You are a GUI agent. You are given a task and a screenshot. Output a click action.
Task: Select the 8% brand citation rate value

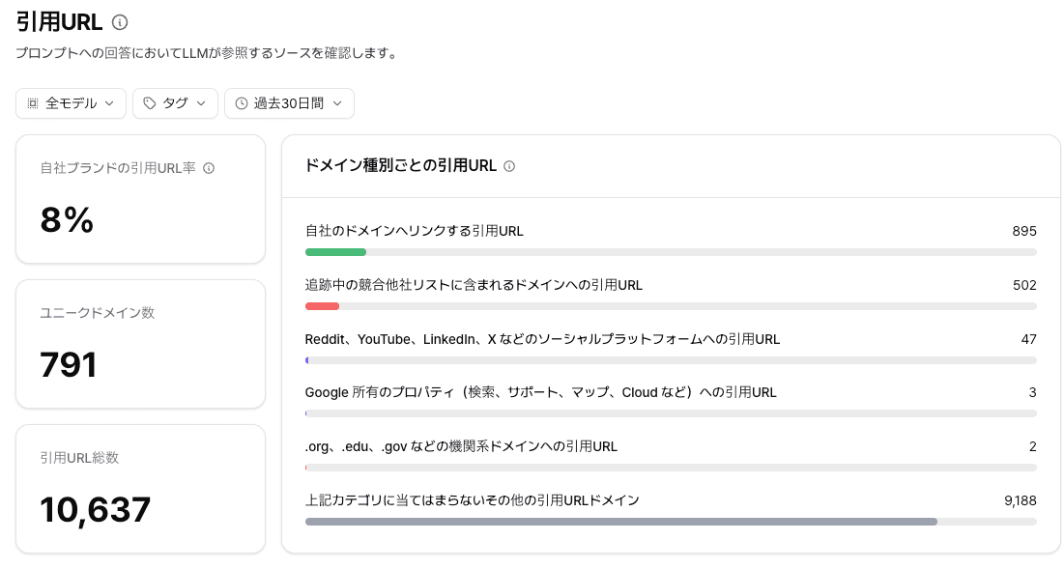pyautogui.click(x=67, y=219)
